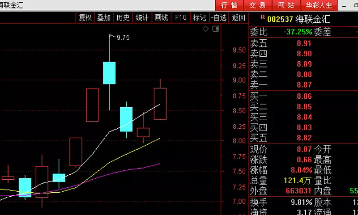This screenshot has height=215, width=358.
Task: Click the 8.00 price axis label
Action: click(239, 141)
